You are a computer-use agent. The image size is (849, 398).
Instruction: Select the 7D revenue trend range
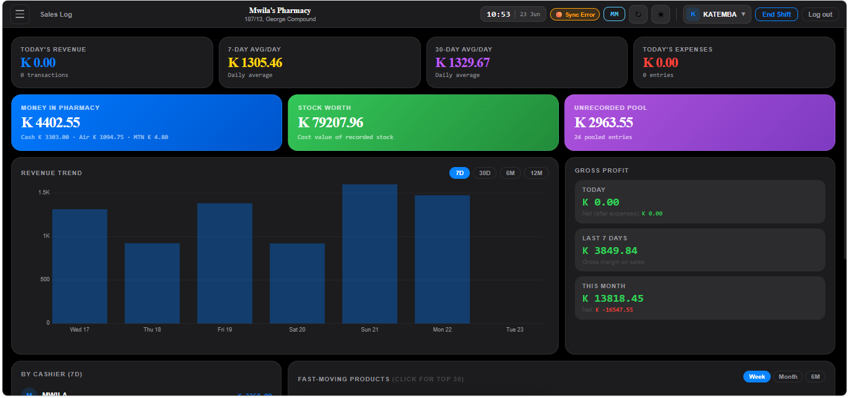tap(459, 173)
